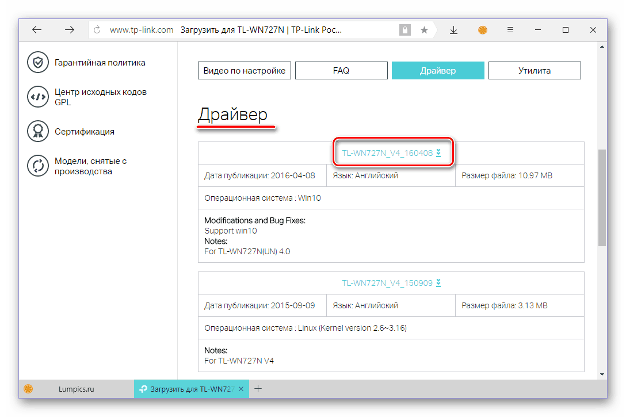Open a new tab with the plus button
Screen dimensions: 626x417
tap(258, 389)
